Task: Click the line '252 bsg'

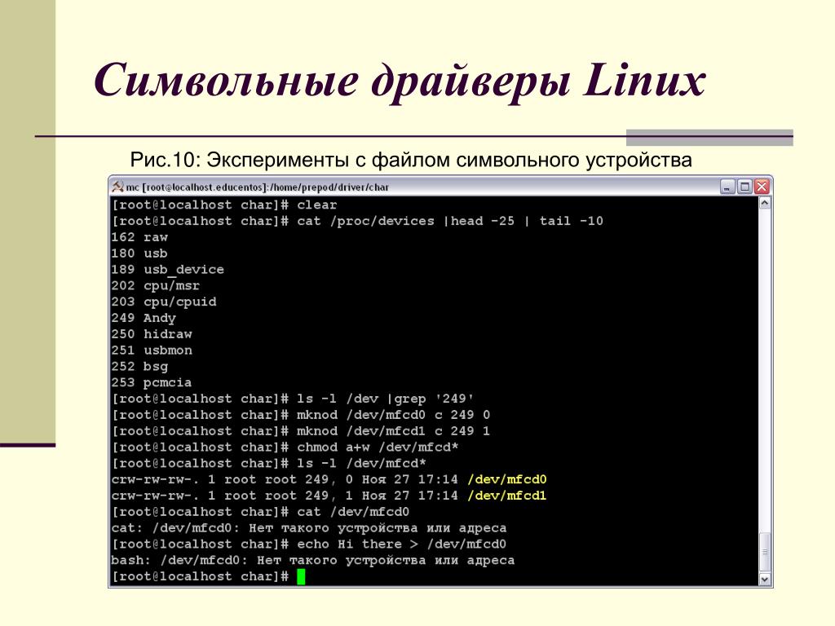Action: [139, 367]
